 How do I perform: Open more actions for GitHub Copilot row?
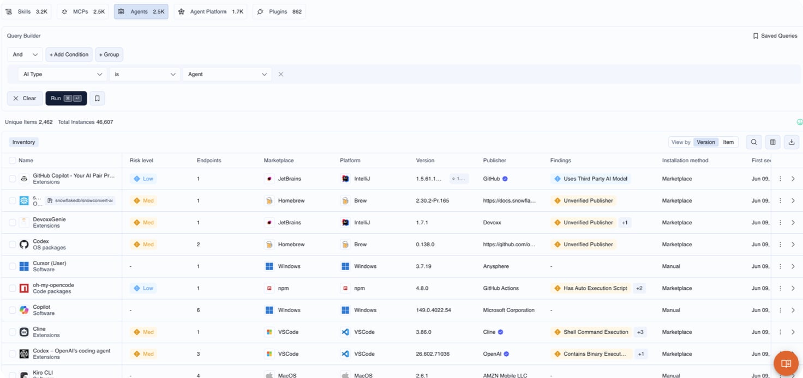[781, 179]
